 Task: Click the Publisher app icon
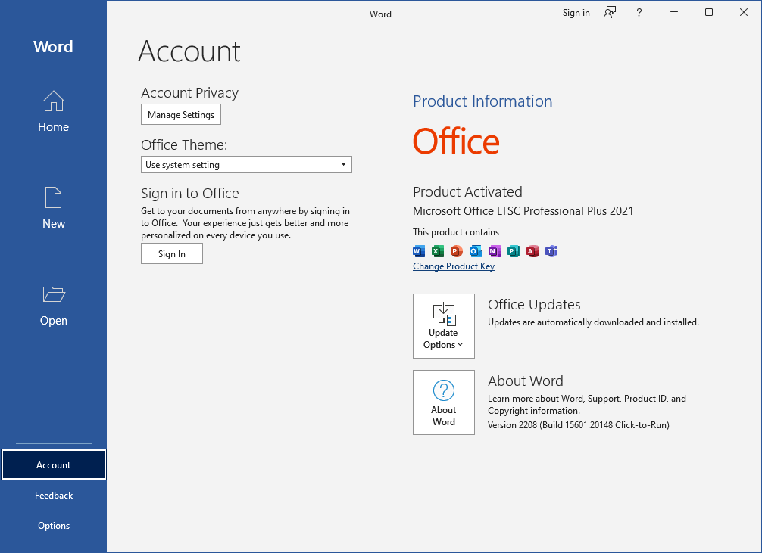514,251
